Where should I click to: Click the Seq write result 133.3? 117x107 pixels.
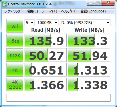[89, 40]
